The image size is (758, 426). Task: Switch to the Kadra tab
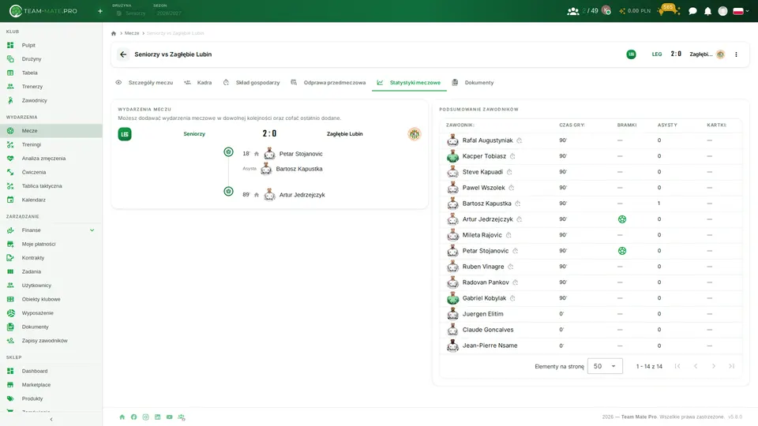tap(198, 83)
